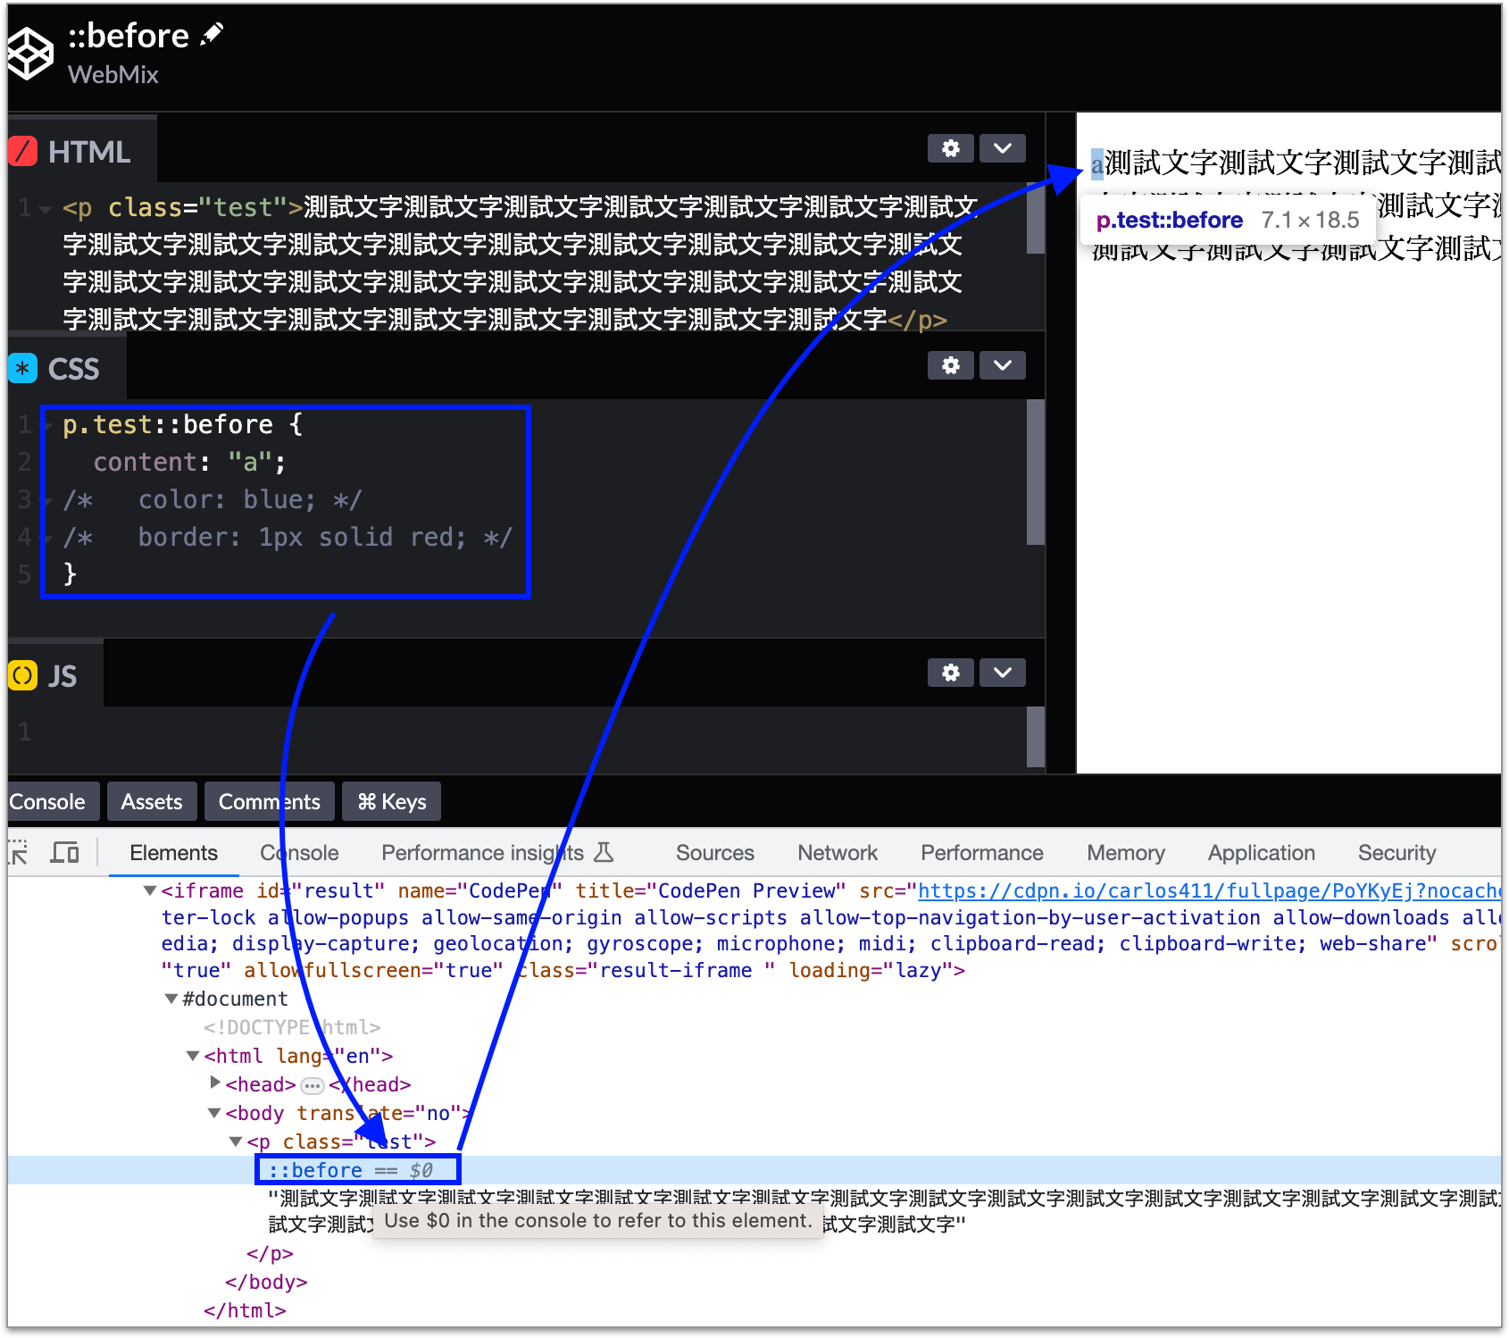Click the CodePen logo icon
The height and width of the screenshot is (1338, 1509).
click(x=30, y=54)
